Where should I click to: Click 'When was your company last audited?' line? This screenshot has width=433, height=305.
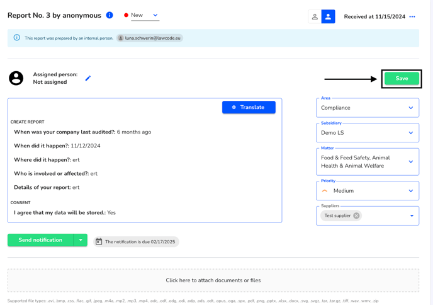82,132
